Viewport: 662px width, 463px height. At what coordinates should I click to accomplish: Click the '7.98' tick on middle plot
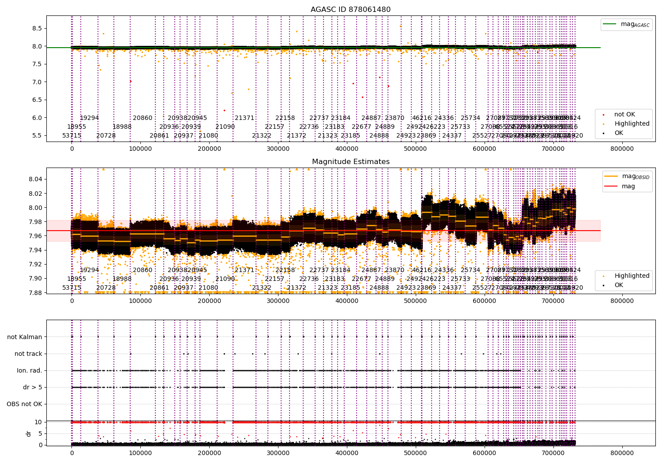pyautogui.click(x=35, y=222)
